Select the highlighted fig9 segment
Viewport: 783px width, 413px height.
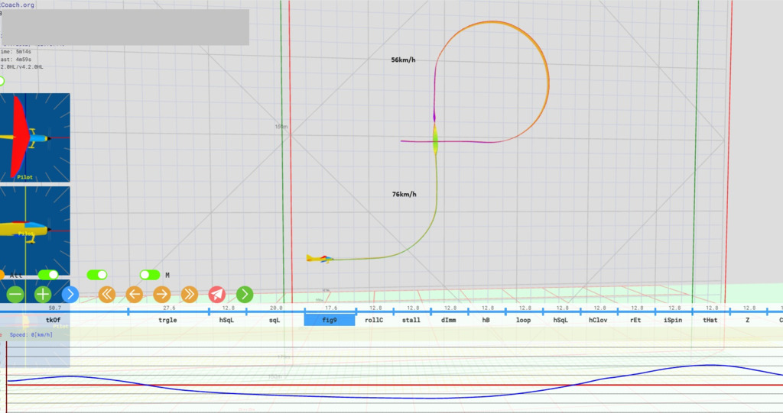[330, 320]
